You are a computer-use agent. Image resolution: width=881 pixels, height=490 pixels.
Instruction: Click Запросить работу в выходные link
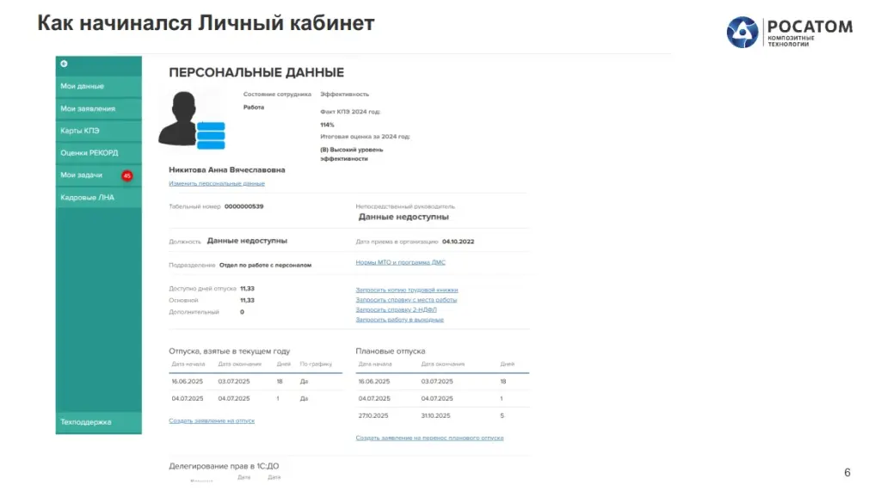399,320
